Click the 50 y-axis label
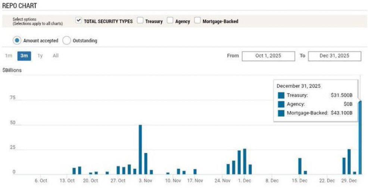368x188 pixels. point(12,123)
